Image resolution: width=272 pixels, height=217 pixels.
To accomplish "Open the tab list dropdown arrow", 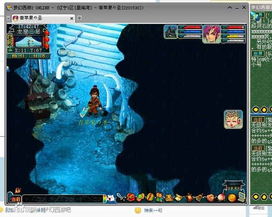I will pos(8,18).
